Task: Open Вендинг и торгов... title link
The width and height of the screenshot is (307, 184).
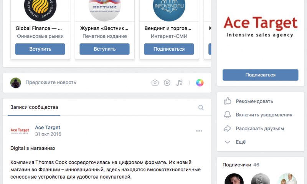Action: click(168, 28)
